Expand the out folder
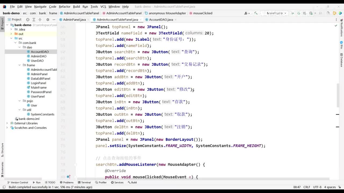Image resolution: width=344 pixels, height=193 pixels. (11, 34)
